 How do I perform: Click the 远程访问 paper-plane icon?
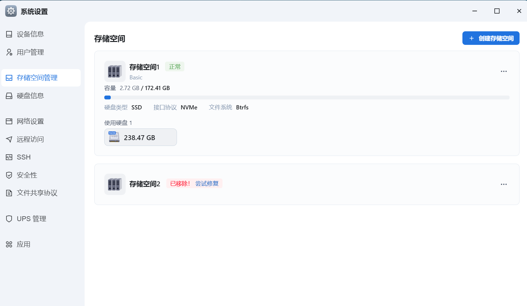point(9,139)
